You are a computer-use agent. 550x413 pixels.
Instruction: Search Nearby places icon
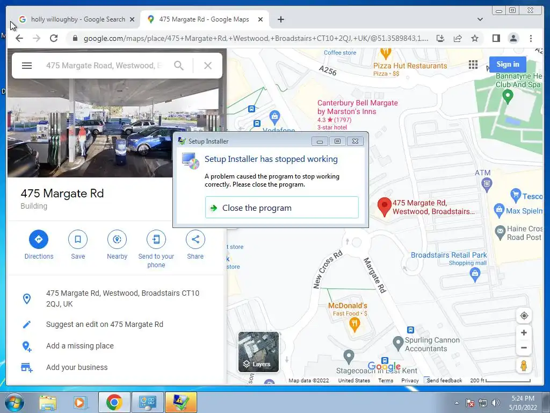tap(117, 239)
